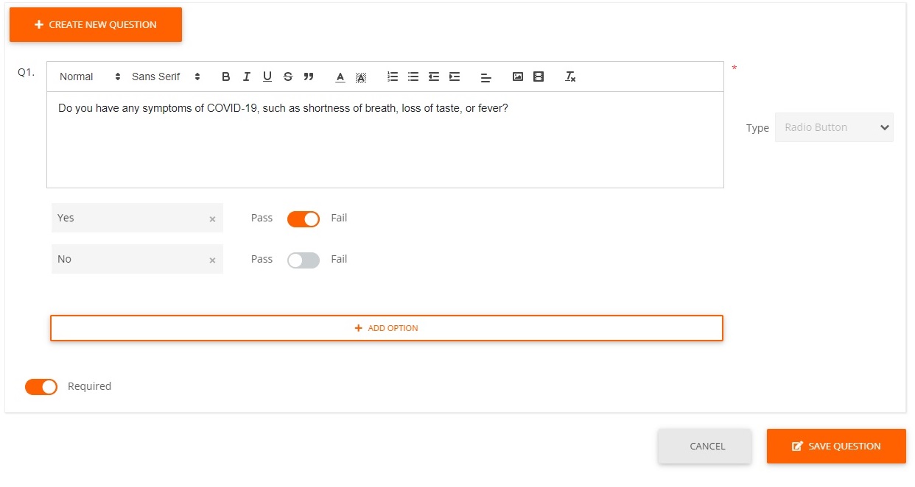Screen dimensions: 915x487
Task: Open the Type Radio Button dropdown
Action: tap(834, 127)
